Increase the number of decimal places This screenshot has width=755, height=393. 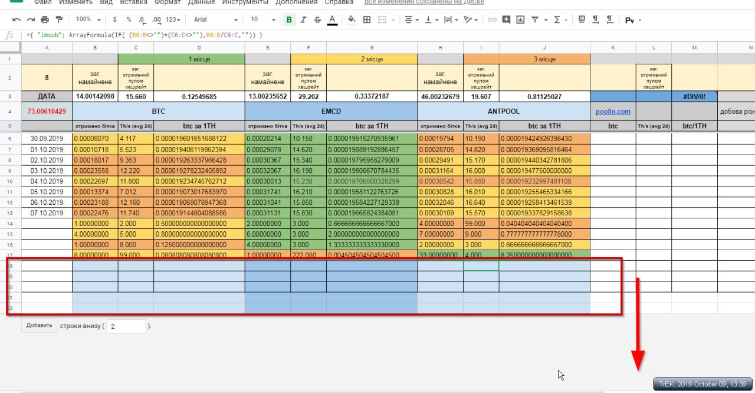coord(156,19)
